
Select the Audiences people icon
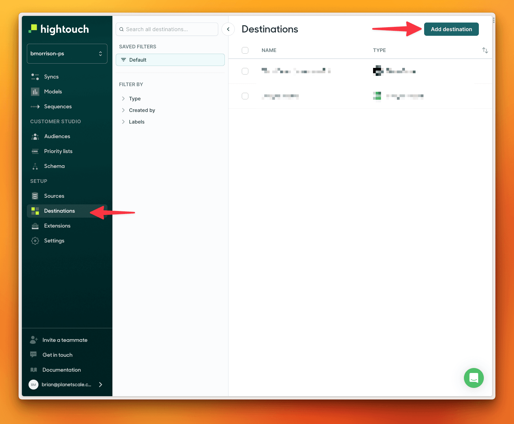pyautogui.click(x=35, y=136)
